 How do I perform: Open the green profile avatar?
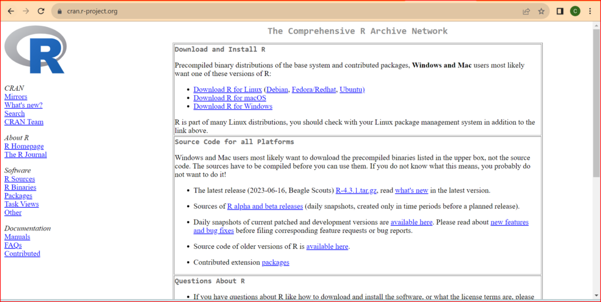click(575, 11)
